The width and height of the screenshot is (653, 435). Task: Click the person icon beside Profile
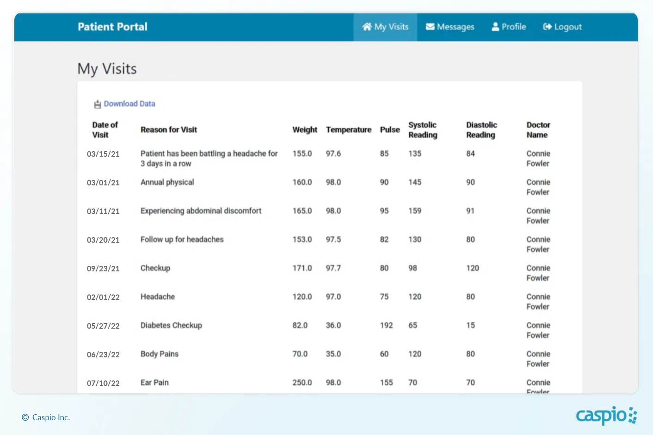pos(495,27)
